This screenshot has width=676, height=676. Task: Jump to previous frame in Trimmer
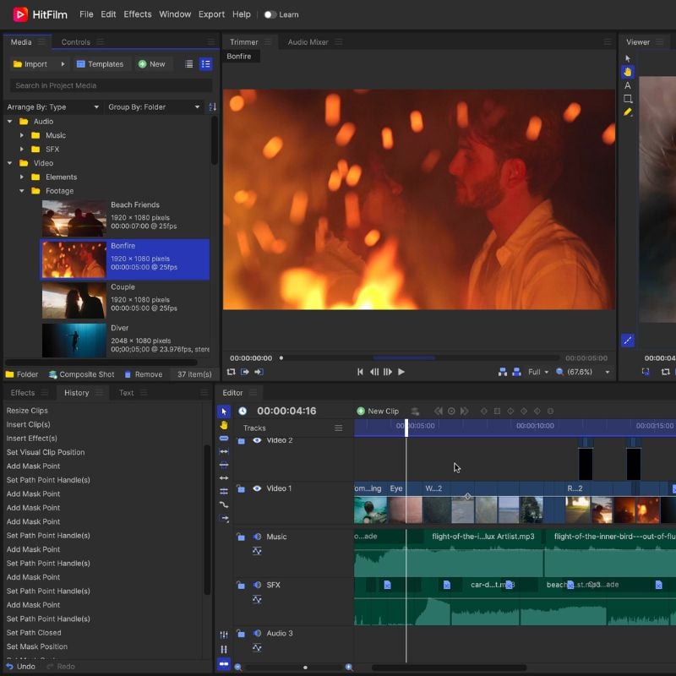(374, 372)
